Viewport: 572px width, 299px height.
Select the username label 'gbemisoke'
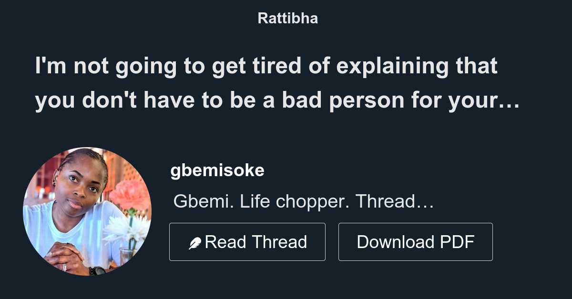point(217,170)
